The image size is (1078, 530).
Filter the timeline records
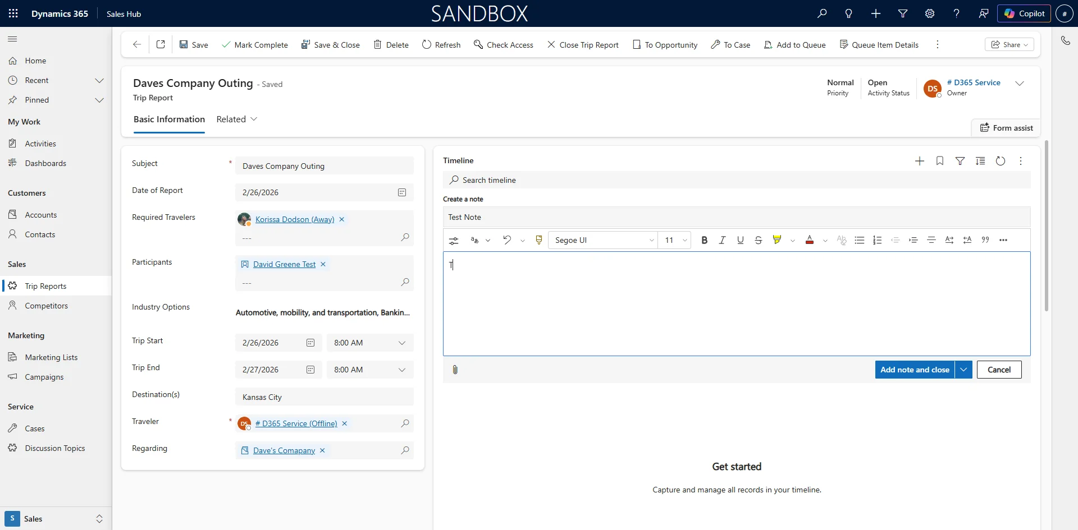pyautogui.click(x=960, y=161)
